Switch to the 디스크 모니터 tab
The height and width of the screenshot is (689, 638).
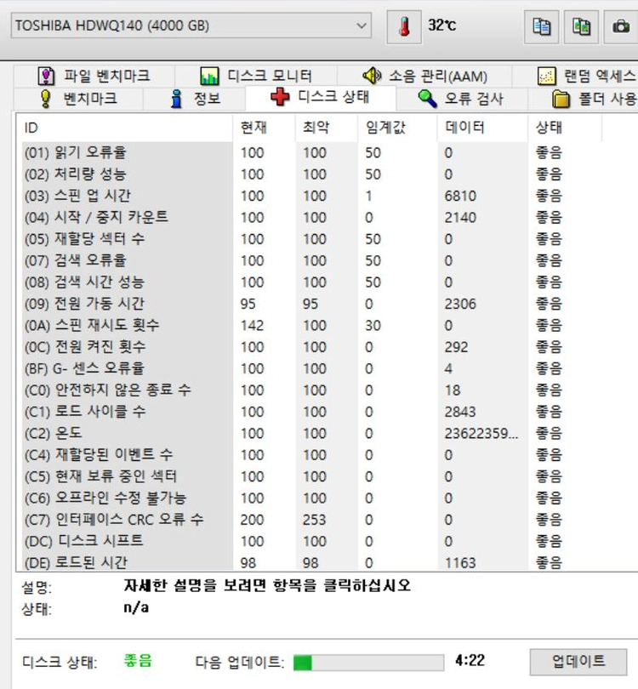click(256, 76)
